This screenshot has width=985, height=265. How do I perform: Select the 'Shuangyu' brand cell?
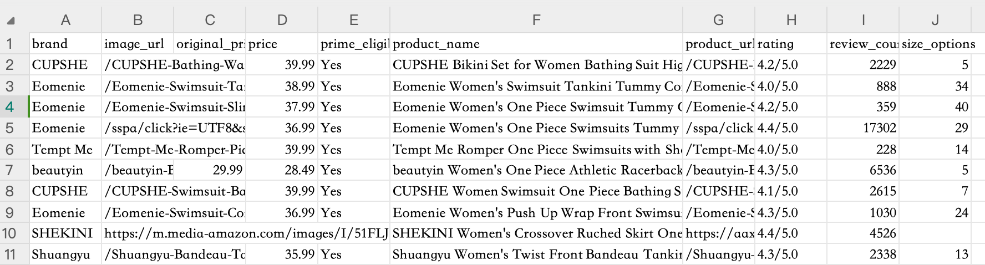pos(65,254)
